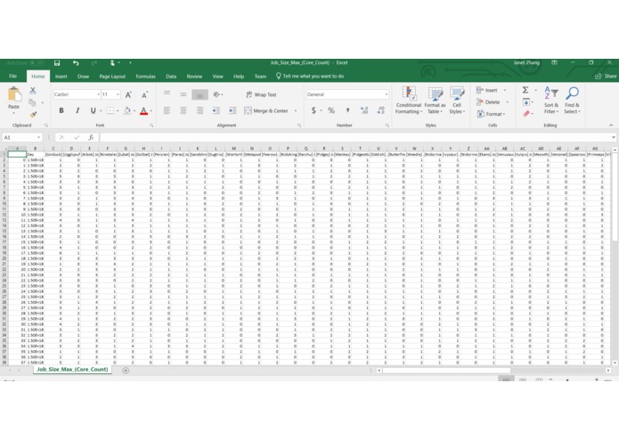Switch to Normal view in status bar
This screenshot has height=440, width=619.
tap(506, 379)
